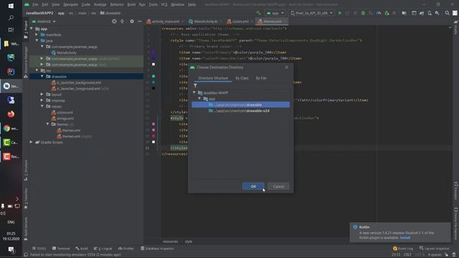Image resolution: width=459 pixels, height=258 pixels.
Task: Click OK in Choose Destination Directory dialog
Action: (x=253, y=186)
